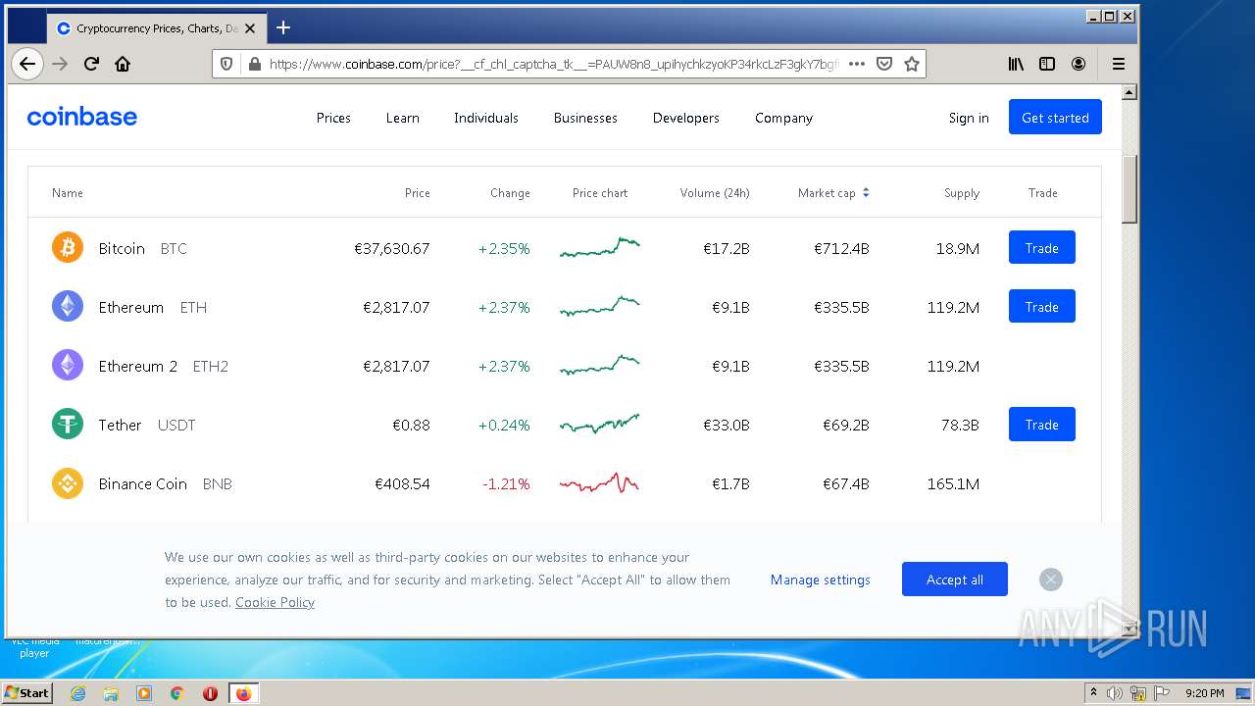Click the Bitcoin coin logo
This screenshot has height=706, width=1255.
68,248
